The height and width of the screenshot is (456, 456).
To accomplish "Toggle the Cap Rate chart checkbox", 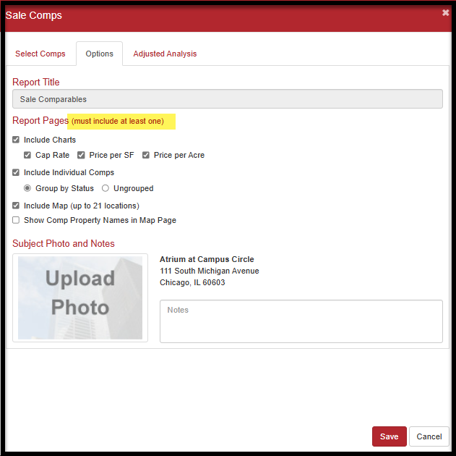I will (27, 155).
